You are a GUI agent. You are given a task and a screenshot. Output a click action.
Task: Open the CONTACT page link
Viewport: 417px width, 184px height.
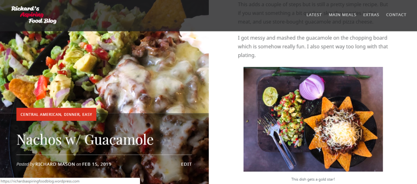(396, 15)
